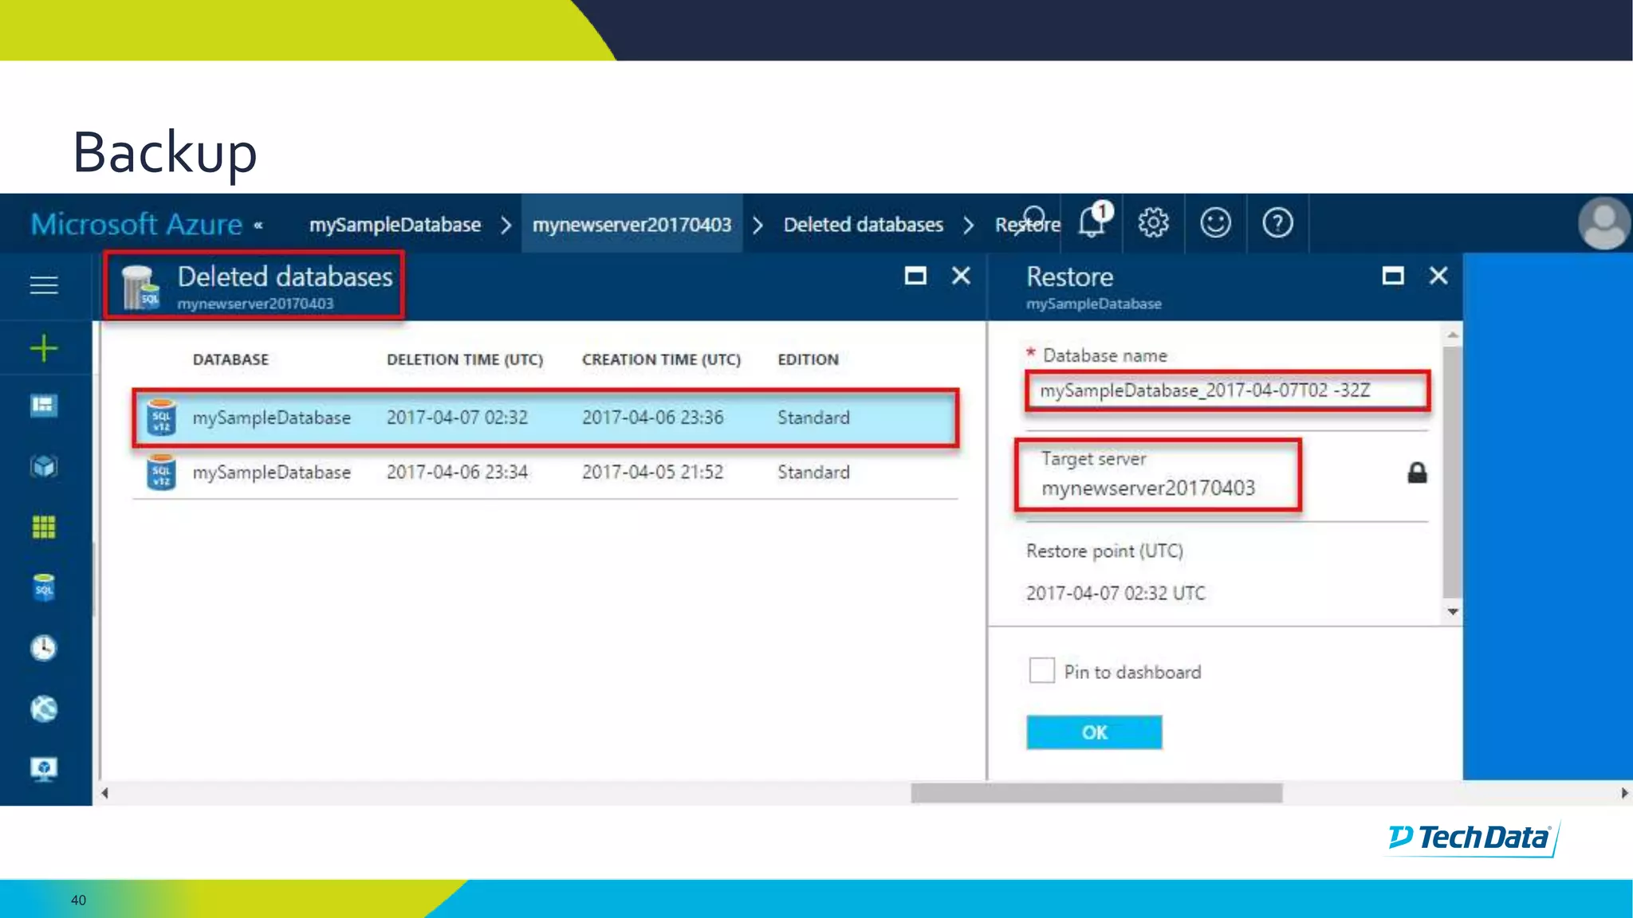Open the notifications bell icon
1633x918 pixels.
1093,221
